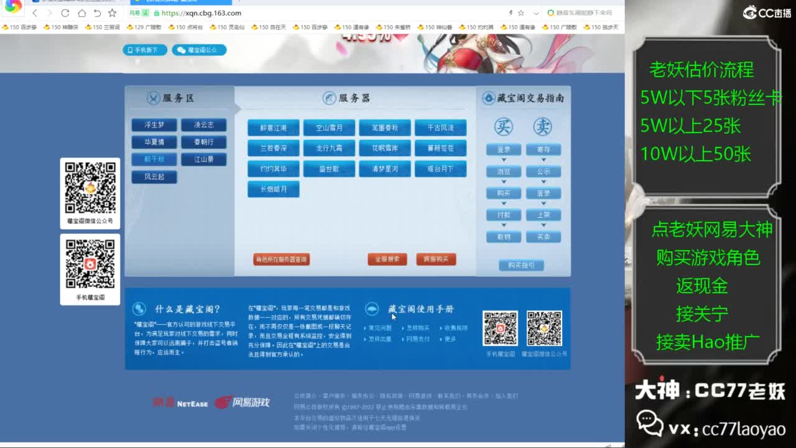796x448 pixels.
Task: Open the 129 广陵散 bookmark
Action: 144,27
